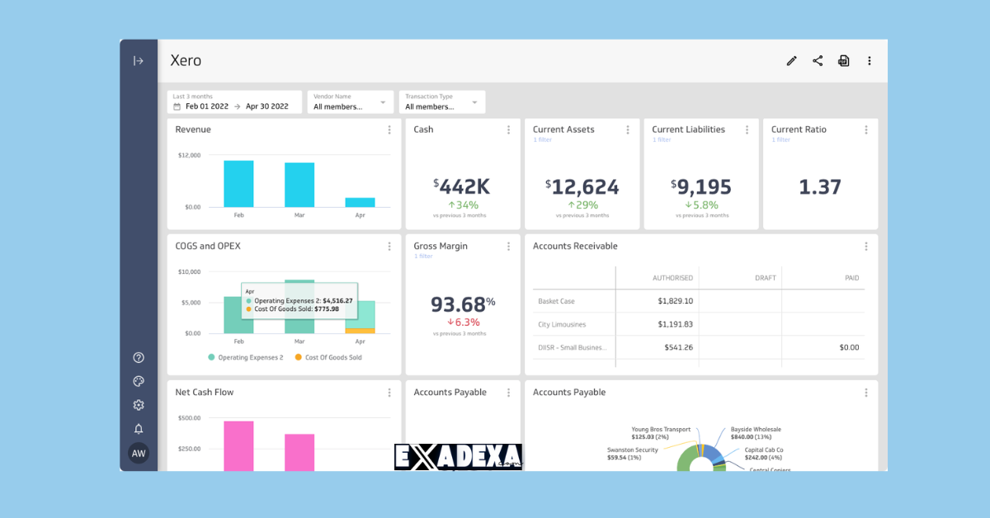Open the Accounts Receivable card menu
Image resolution: width=990 pixels, height=518 pixels.
pos(865,246)
